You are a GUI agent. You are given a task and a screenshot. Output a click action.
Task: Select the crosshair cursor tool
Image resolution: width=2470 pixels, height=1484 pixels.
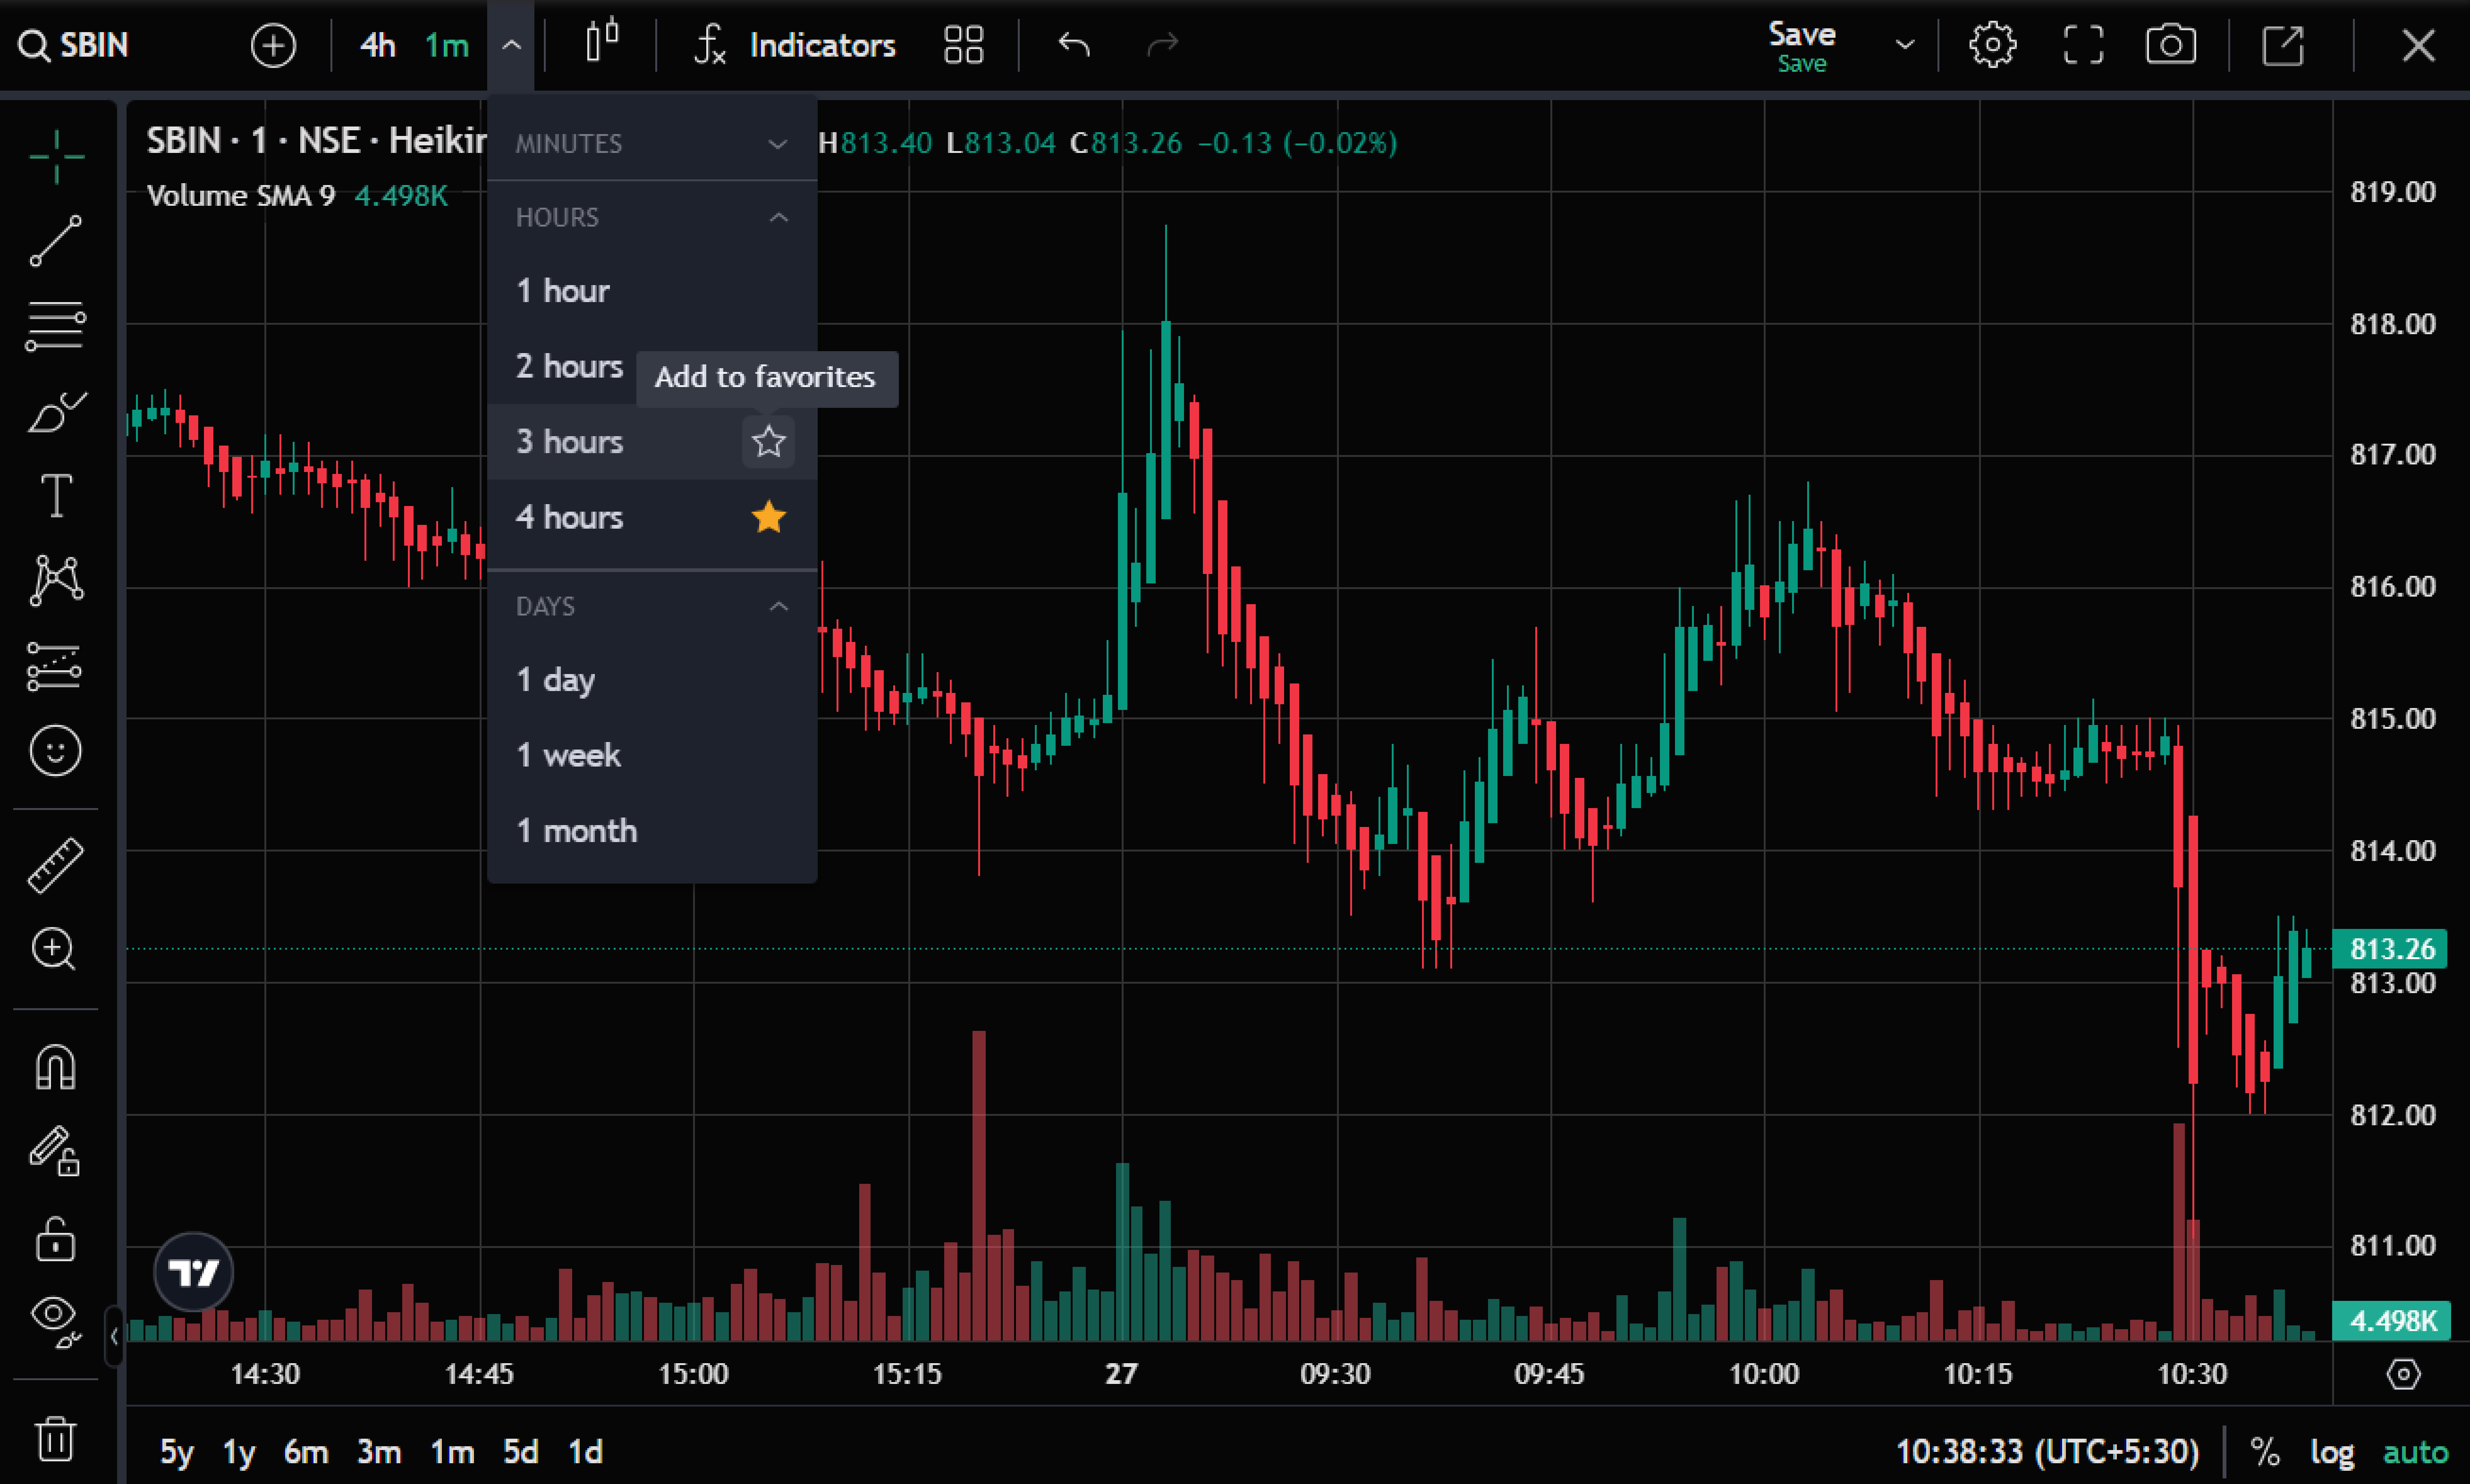tap(56, 156)
